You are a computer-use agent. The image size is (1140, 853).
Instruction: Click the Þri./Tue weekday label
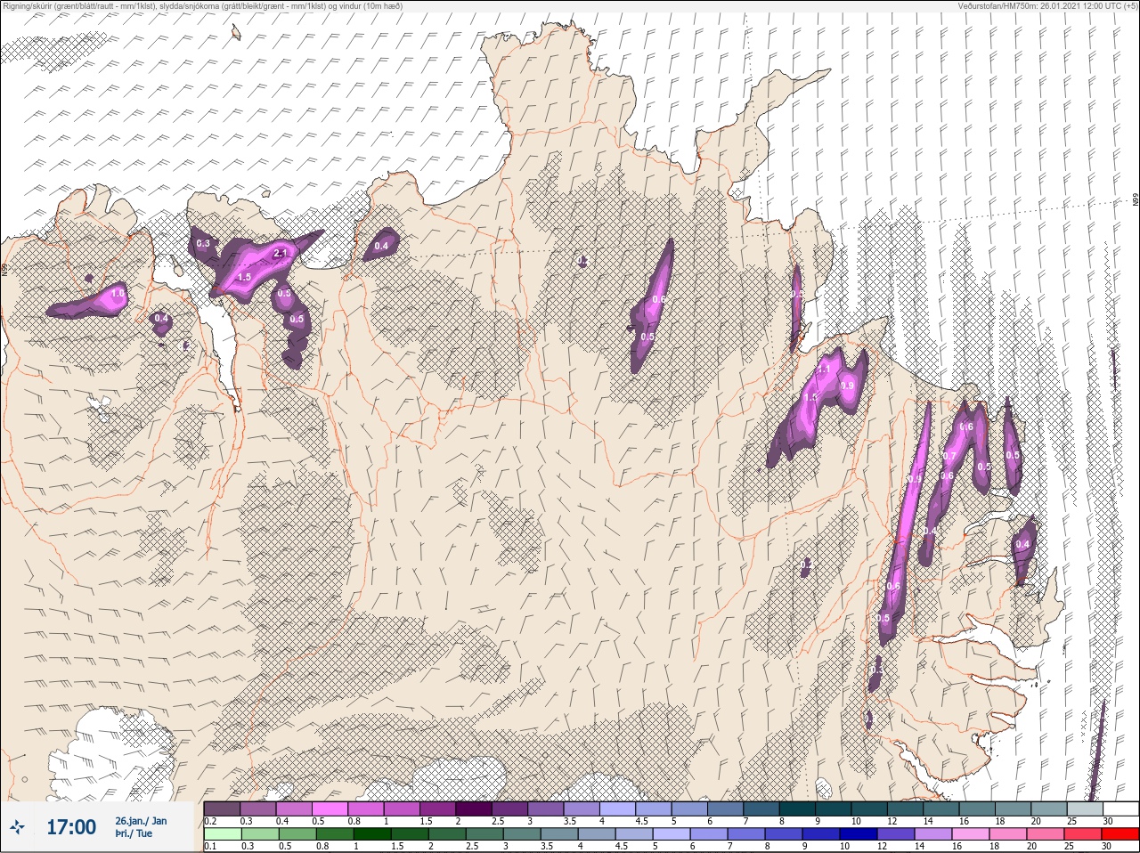[x=133, y=834]
